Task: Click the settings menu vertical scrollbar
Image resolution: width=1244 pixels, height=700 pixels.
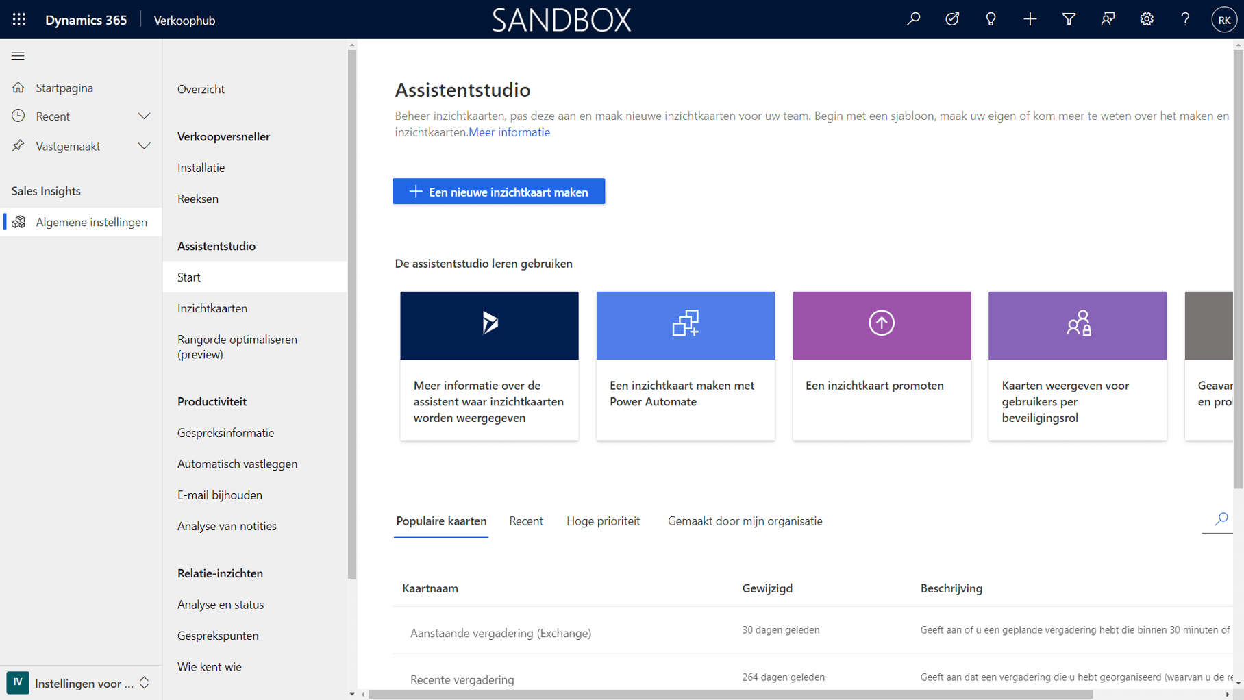Action: click(352, 315)
